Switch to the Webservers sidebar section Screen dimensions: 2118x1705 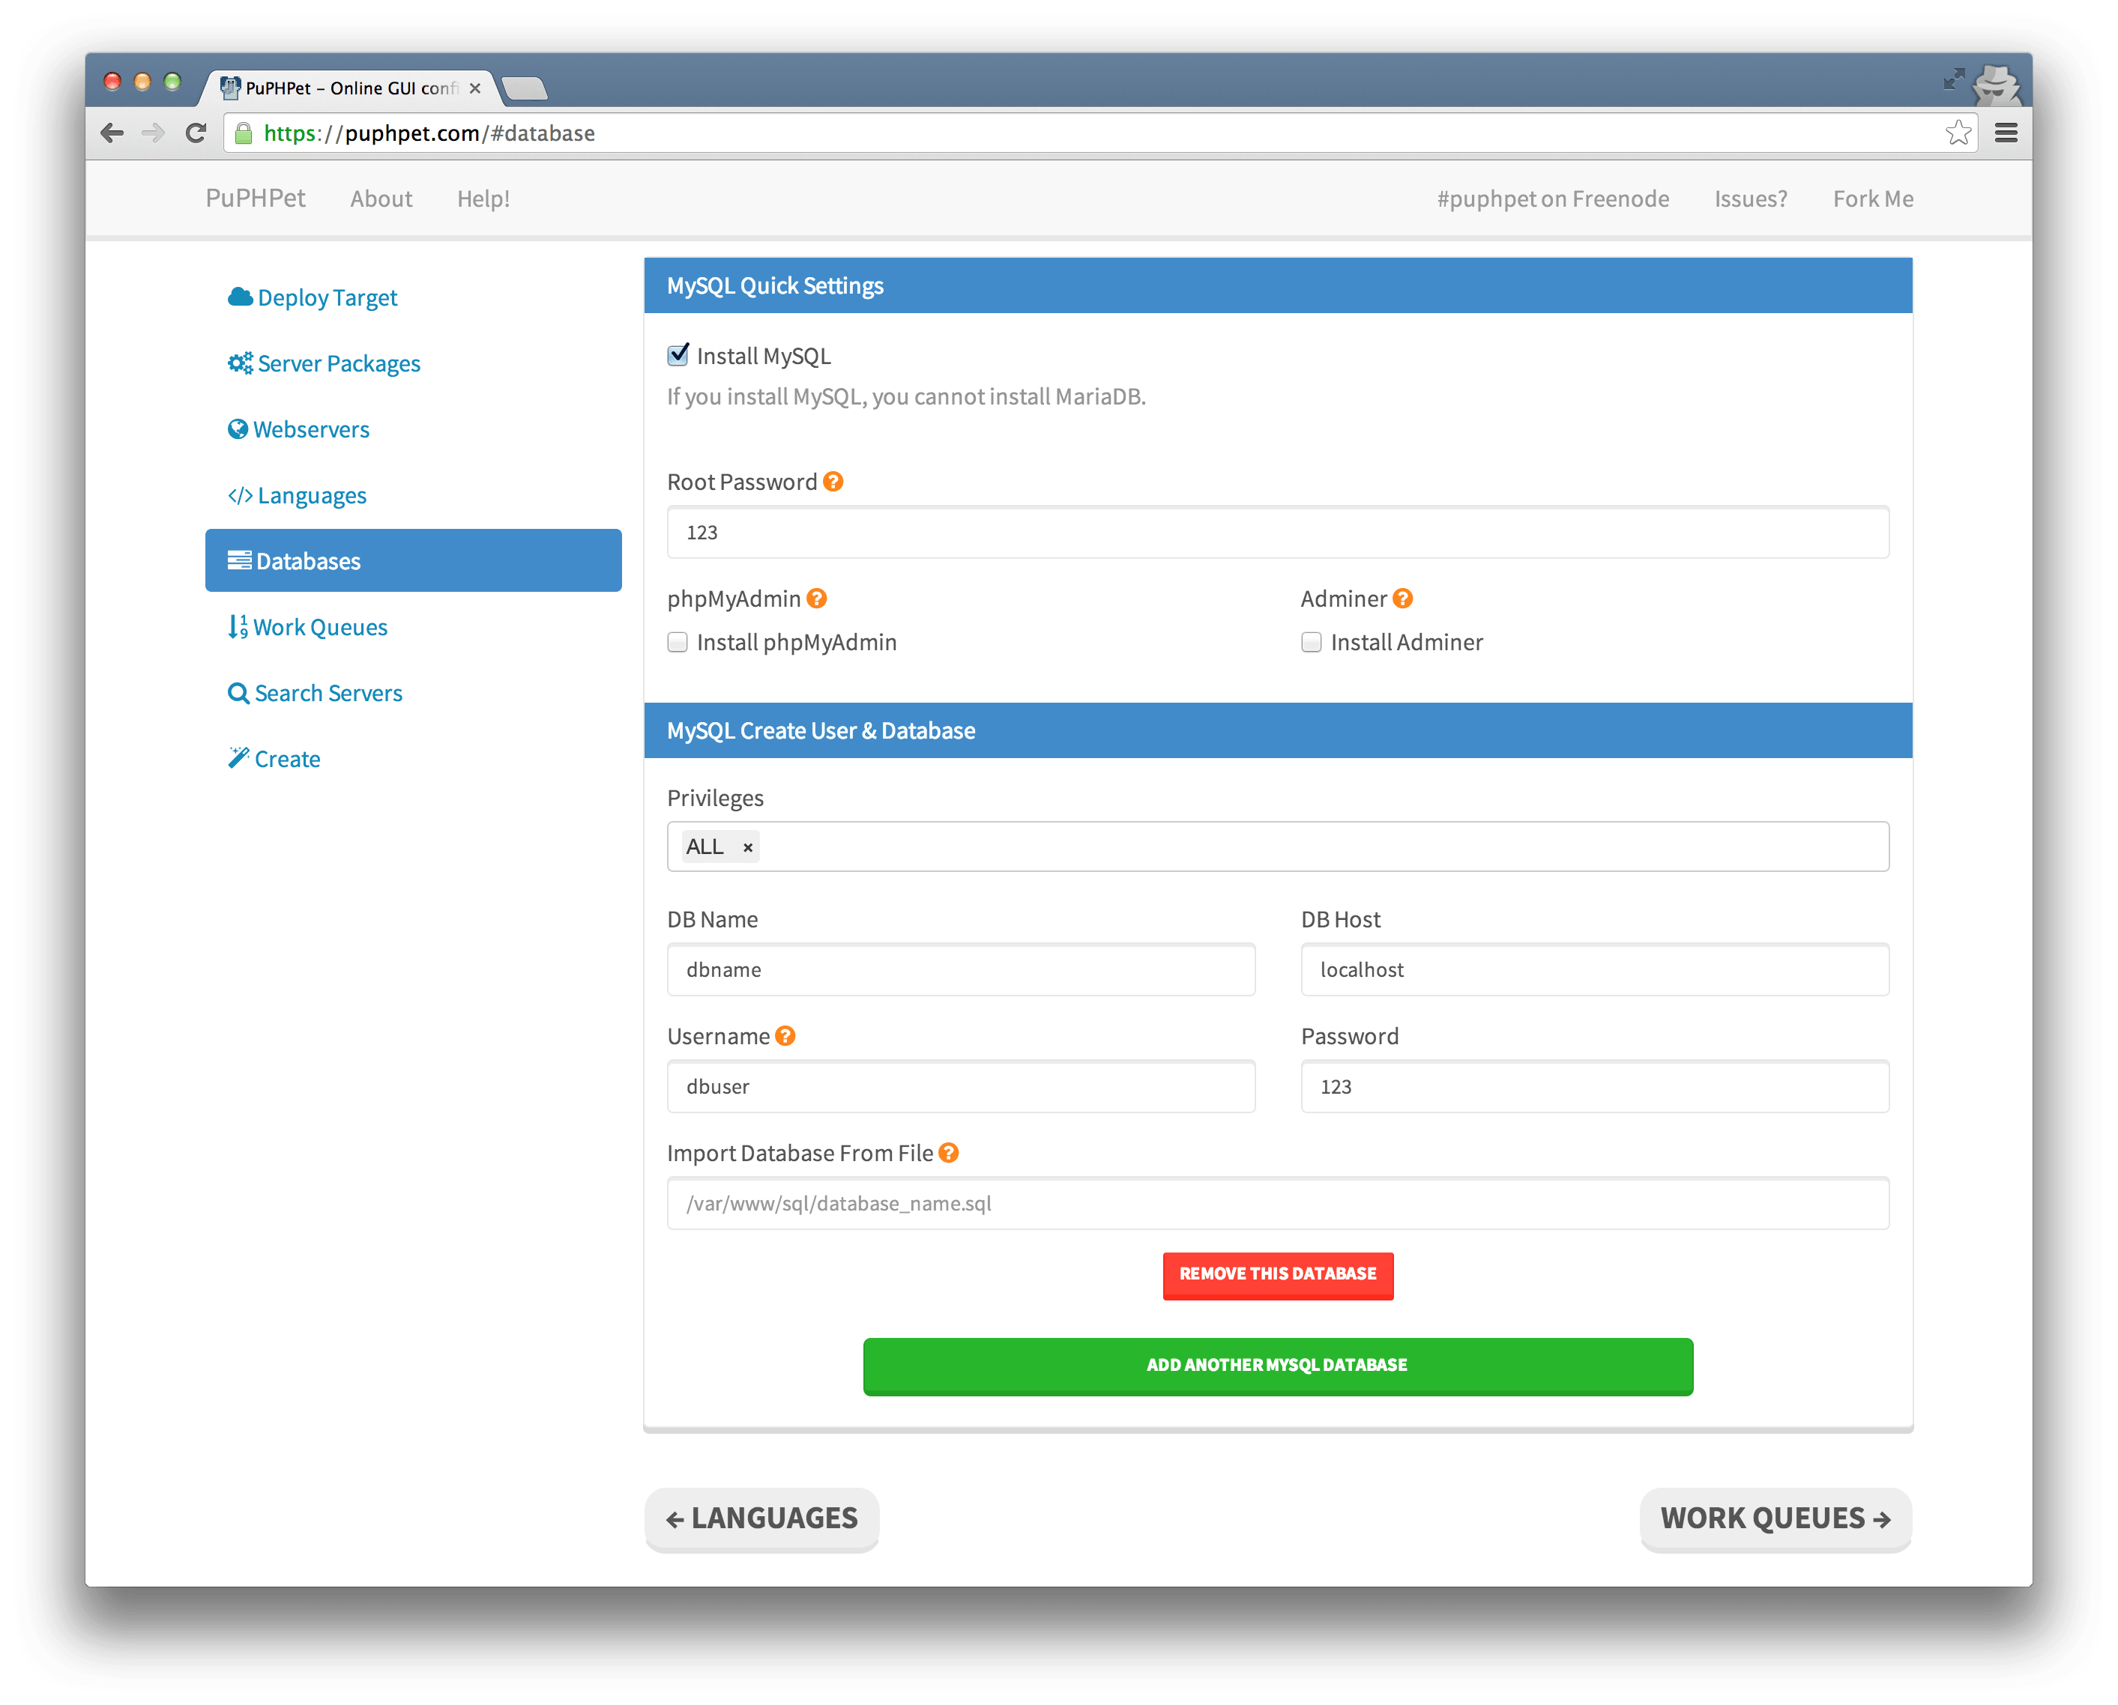(x=310, y=430)
